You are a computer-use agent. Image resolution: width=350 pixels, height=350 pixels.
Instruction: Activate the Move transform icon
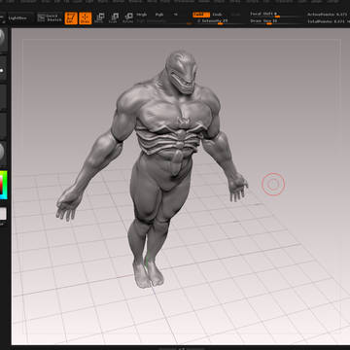(x=99, y=18)
